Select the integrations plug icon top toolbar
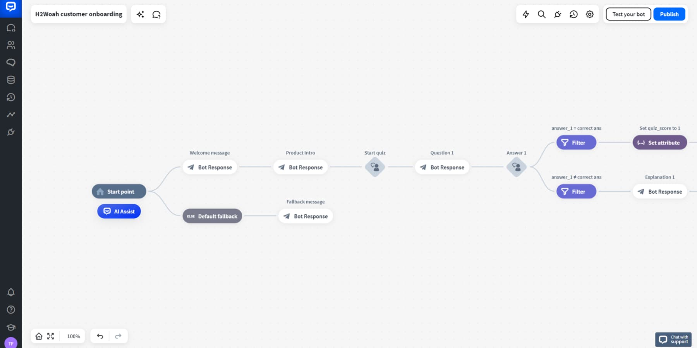 tap(558, 14)
